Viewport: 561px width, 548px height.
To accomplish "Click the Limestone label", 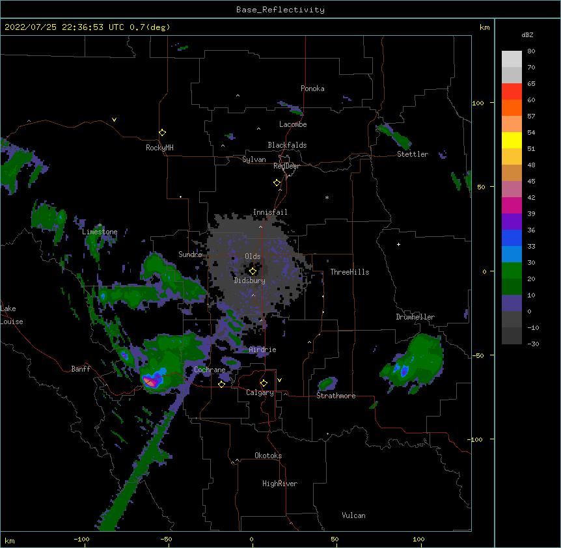I will click(100, 232).
